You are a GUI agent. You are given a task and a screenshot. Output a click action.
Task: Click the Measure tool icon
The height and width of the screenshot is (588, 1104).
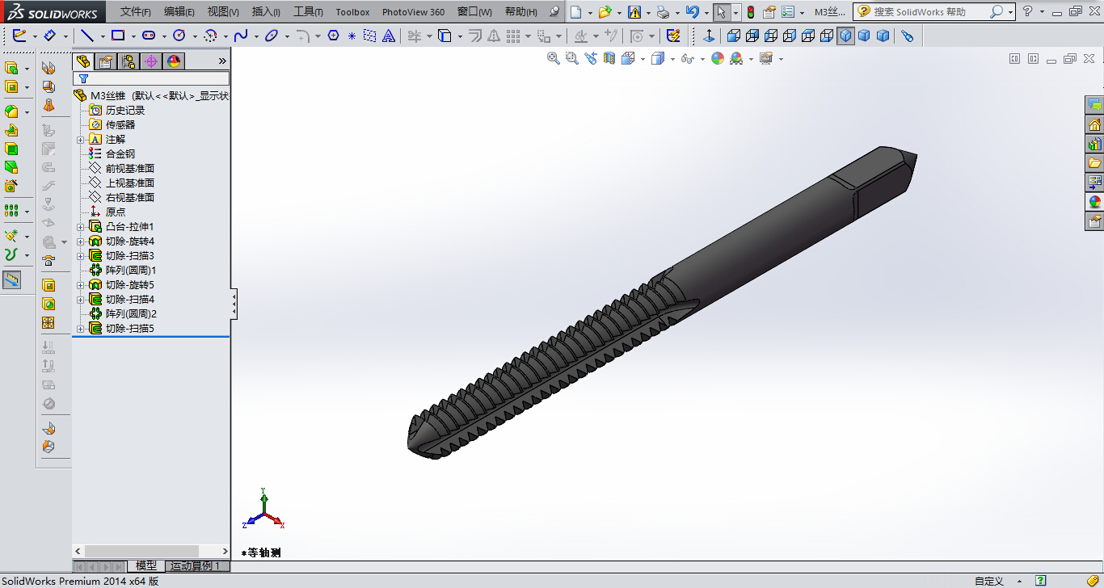tap(11, 280)
